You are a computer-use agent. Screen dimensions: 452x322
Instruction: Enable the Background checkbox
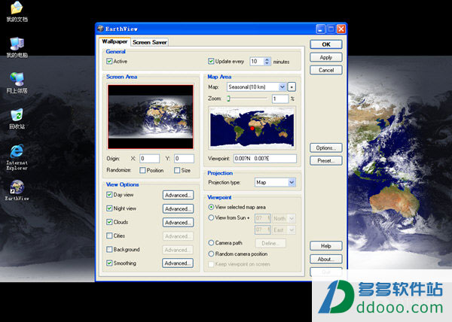[109, 249]
